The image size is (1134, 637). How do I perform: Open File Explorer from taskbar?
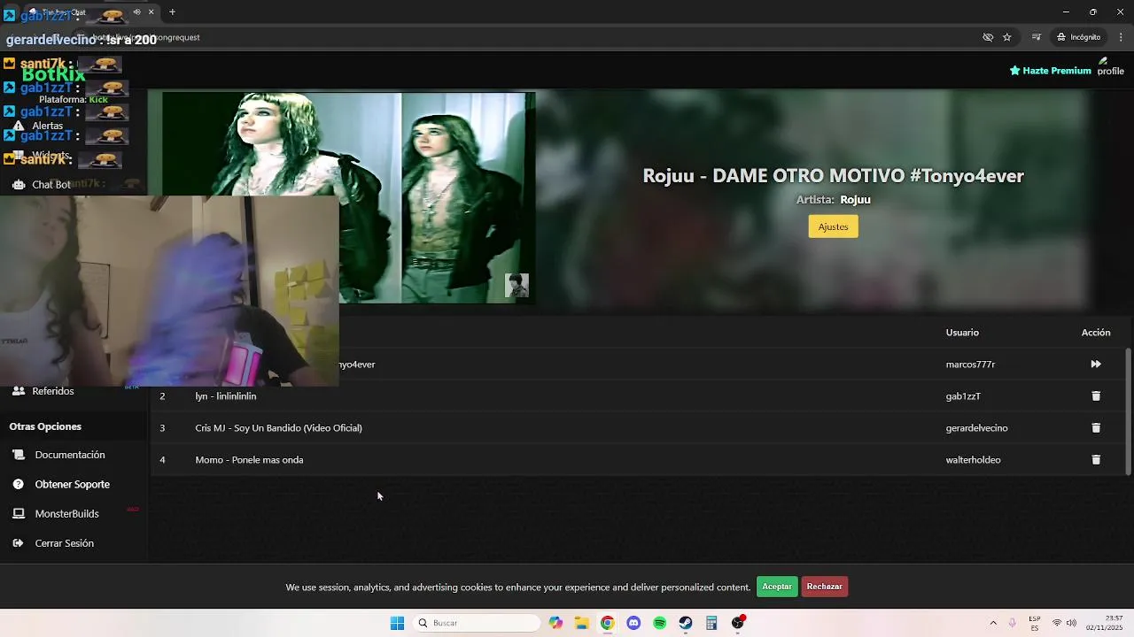(581, 623)
